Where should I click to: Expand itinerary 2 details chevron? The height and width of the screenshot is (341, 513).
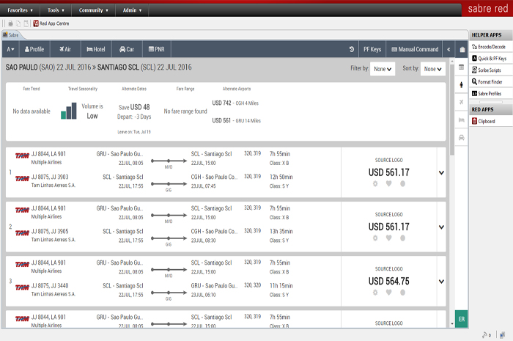(441, 227)
